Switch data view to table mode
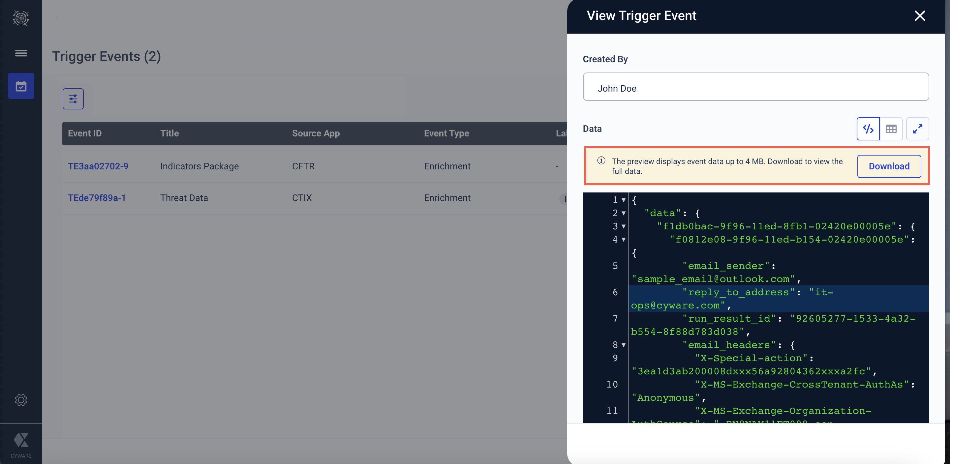This screenshot has width=953, height=464. 891,129
